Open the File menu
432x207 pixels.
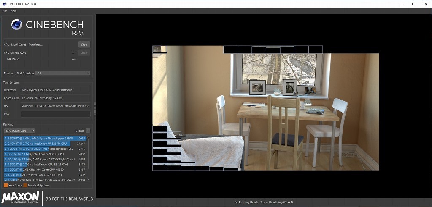point(5,11)
